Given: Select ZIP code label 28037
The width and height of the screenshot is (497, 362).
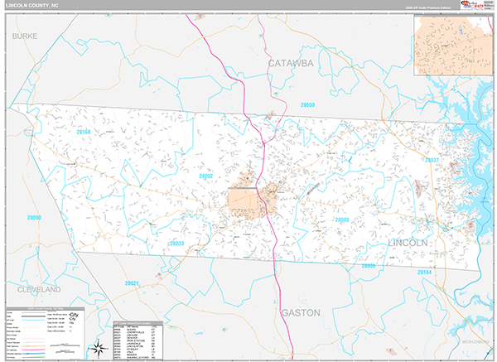Looking at the screenshot, I should pos(432,160).
